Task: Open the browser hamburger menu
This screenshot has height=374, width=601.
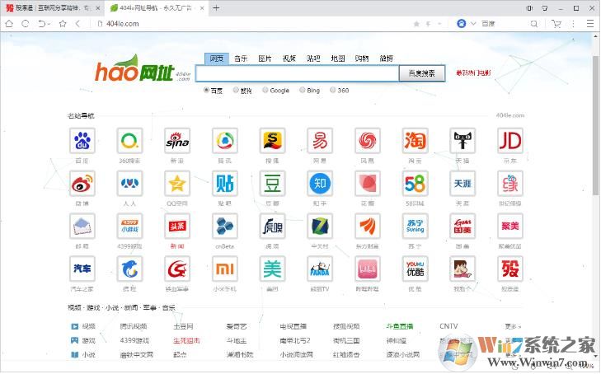Action: (x=590, y=24)
